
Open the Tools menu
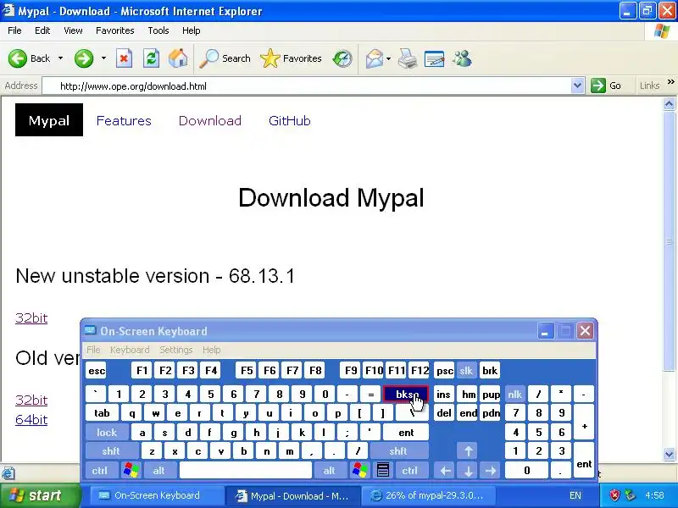(x=158, y=30)
